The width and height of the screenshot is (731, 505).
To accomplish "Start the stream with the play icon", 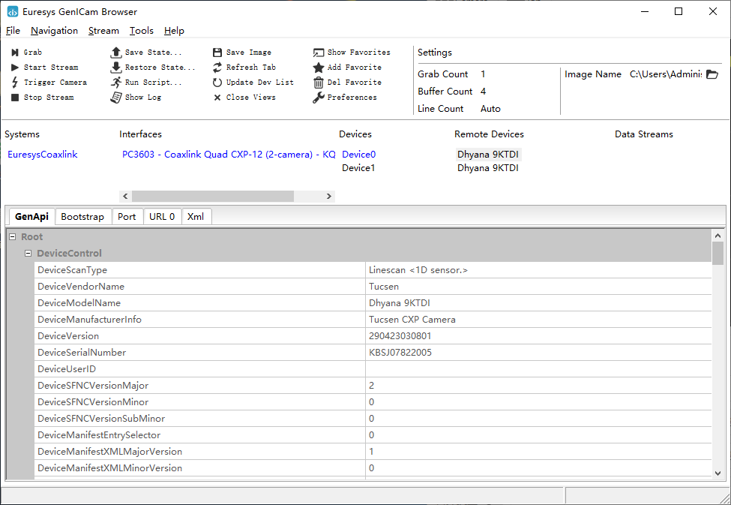I will pos(15,68).
